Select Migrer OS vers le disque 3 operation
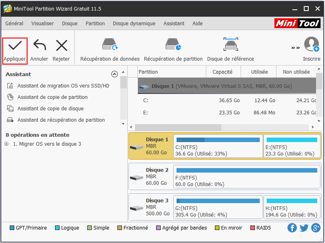The height and width of the screenshot is (243, 325). click(47, 144)
